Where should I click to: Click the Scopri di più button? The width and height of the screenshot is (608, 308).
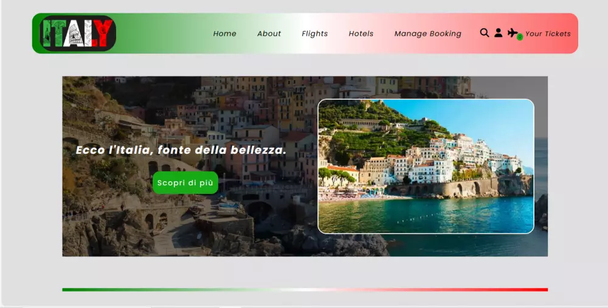[x=185, y=182]
